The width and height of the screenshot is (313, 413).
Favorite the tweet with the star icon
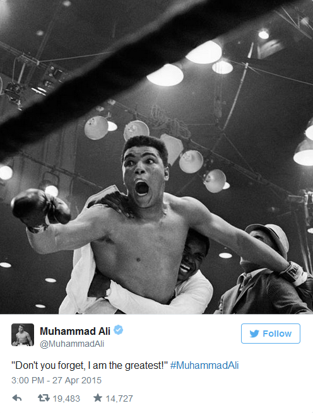tap(98, 398)
